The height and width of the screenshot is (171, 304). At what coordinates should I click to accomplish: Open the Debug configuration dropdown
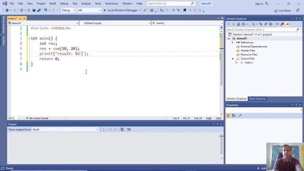(68, 10)
